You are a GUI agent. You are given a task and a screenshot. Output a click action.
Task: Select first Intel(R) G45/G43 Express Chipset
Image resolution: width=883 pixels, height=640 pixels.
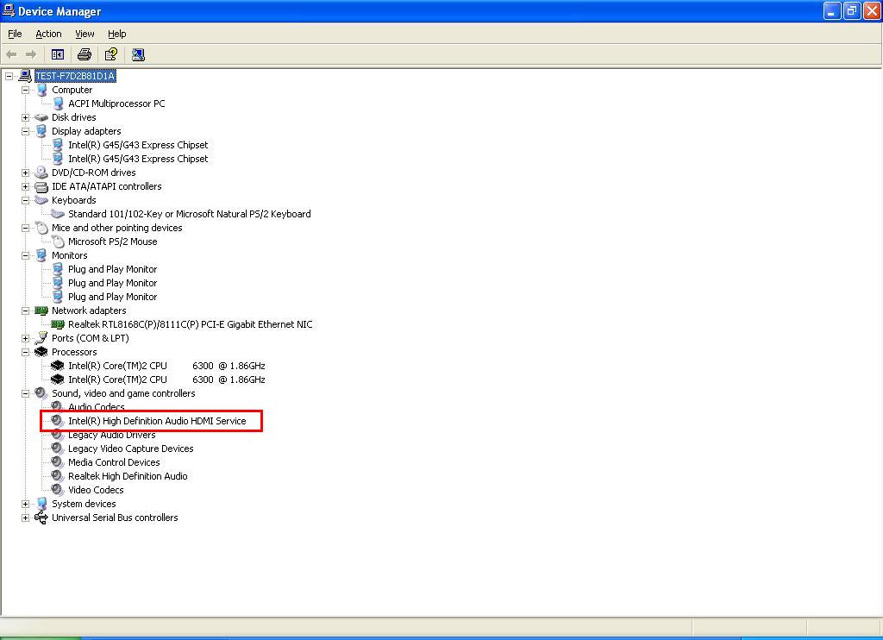(138, 145)
